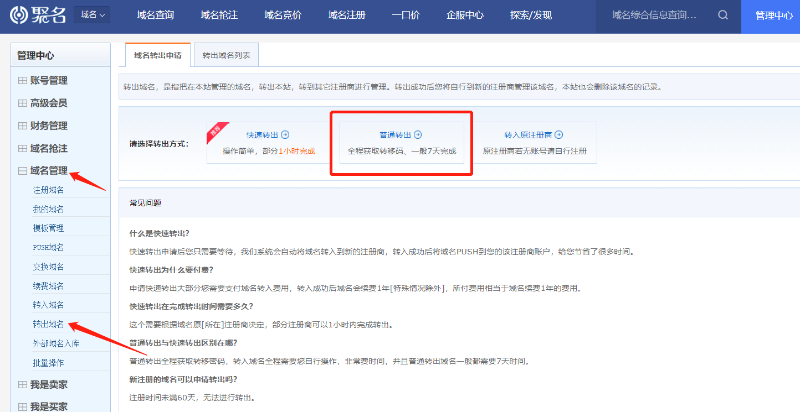Choose the 转入原注册商 link
800x412 pixels.
click(528, 135)
